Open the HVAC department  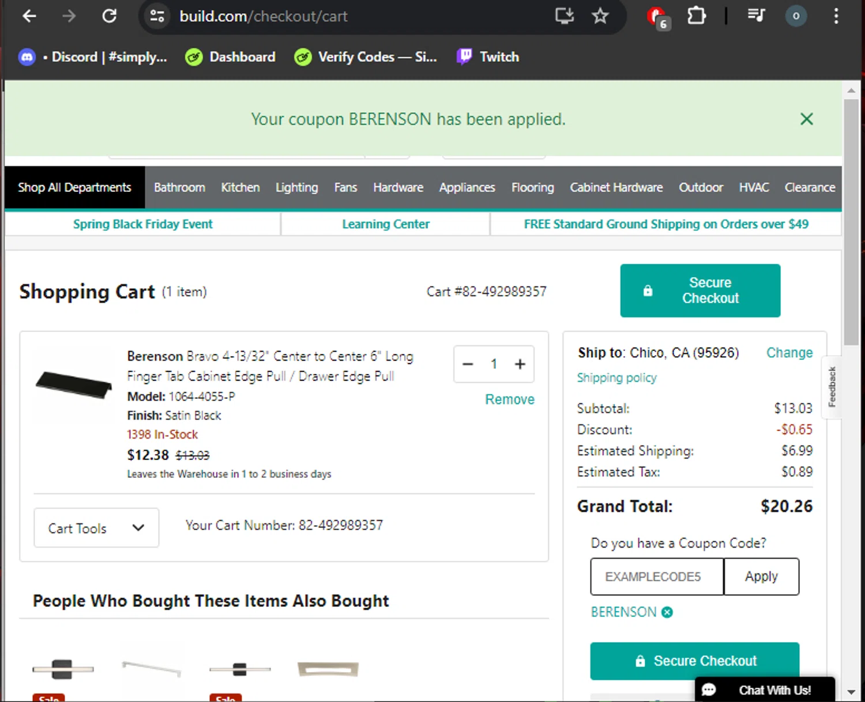[754, 188]
